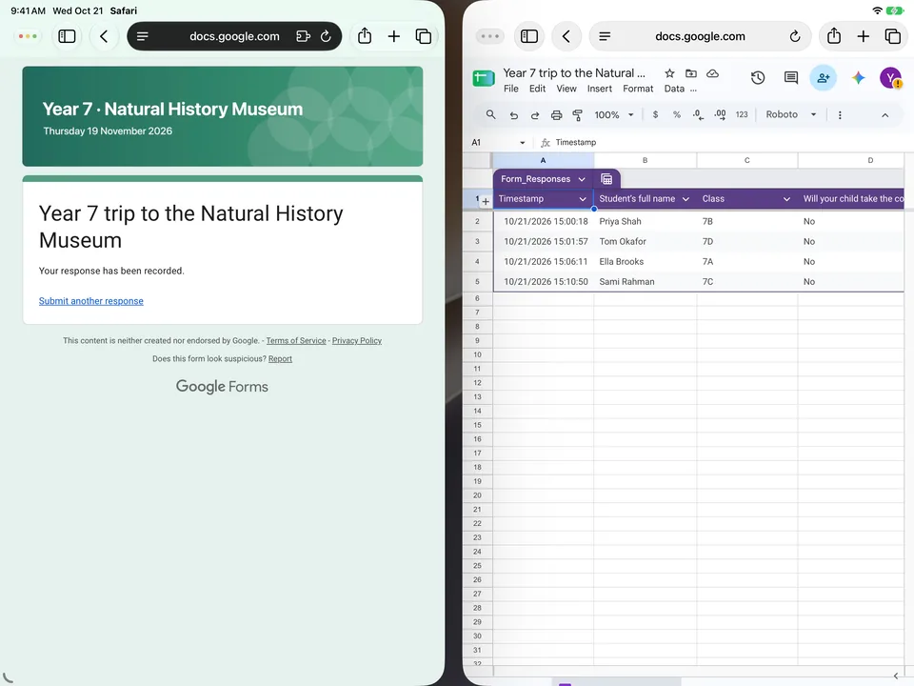Move spreadsheet to a folder
This screenshot has height=686, width=914.
pyautogui.click(x=691, y=73)
